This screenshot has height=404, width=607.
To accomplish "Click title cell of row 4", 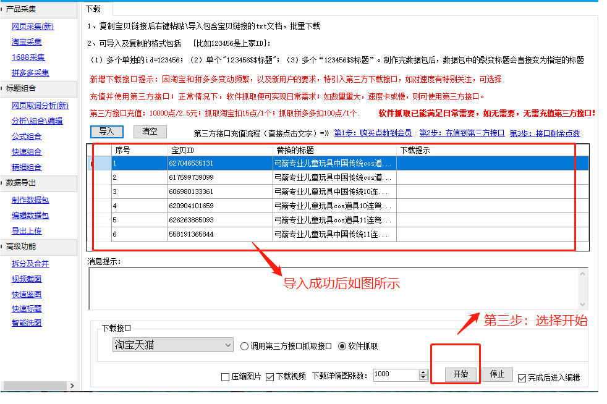I will pyautogui.click(x=334, y=206).
